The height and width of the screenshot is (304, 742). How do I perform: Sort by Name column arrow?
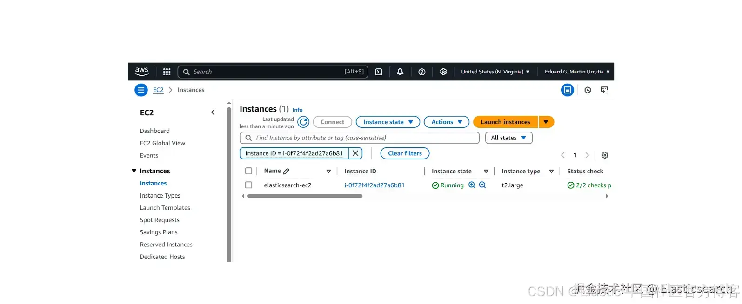328,172
